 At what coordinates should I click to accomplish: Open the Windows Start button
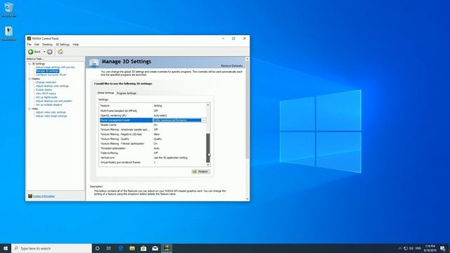coord(6,248)
